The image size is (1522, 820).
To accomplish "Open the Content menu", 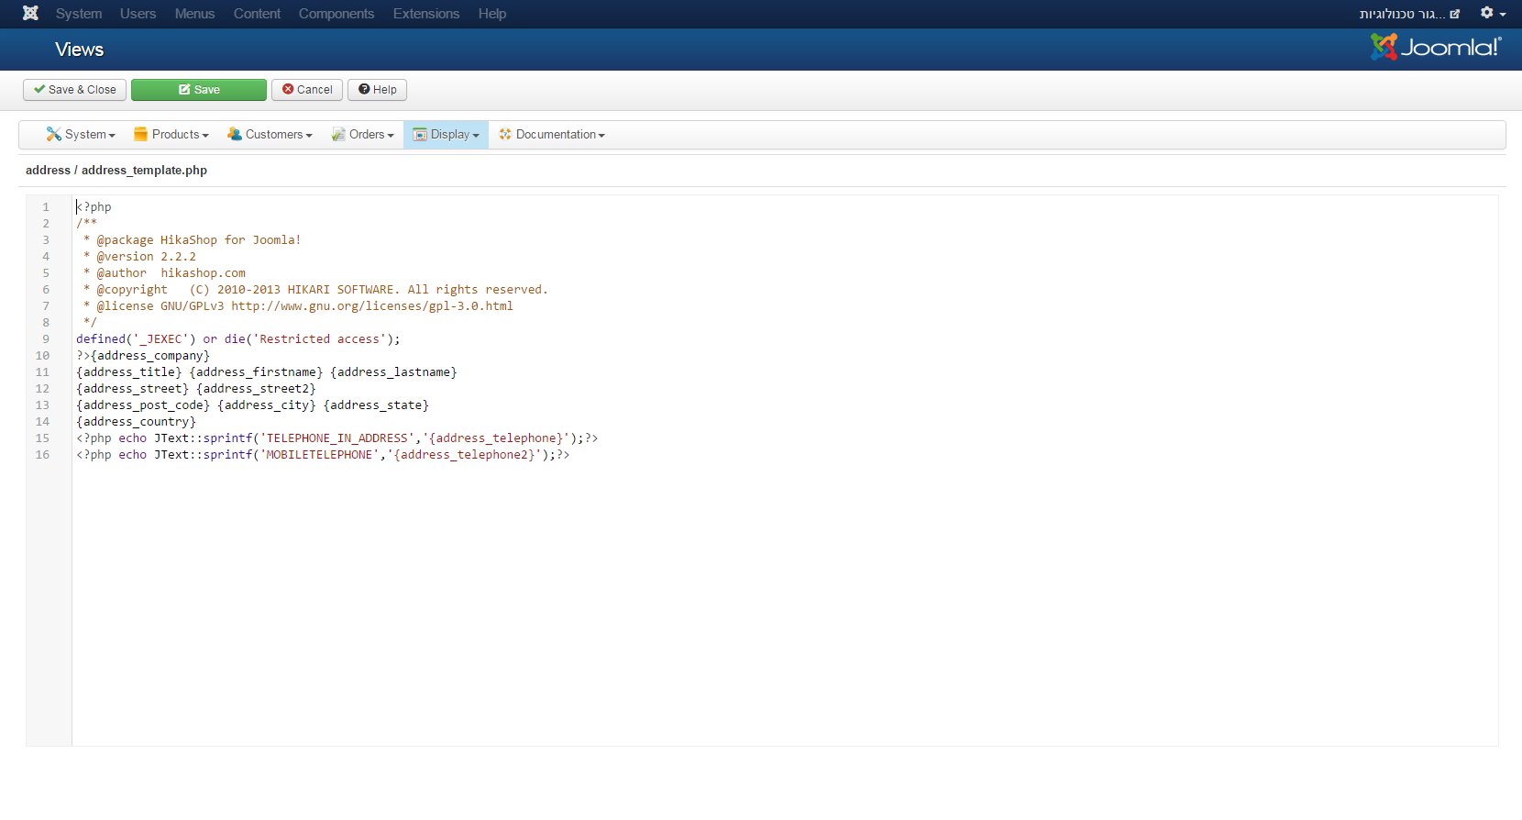I will pyautogui.click(x=257, y=14).
